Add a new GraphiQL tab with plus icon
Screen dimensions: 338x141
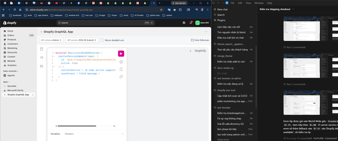(x=190, y=51)
